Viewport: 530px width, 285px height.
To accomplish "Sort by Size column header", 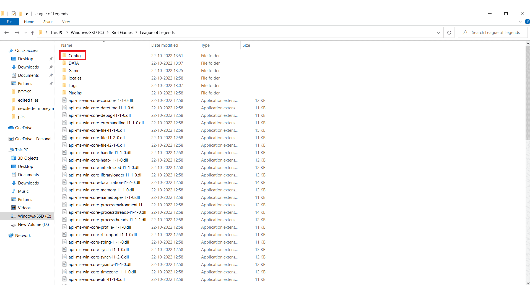I will point(246,45).
